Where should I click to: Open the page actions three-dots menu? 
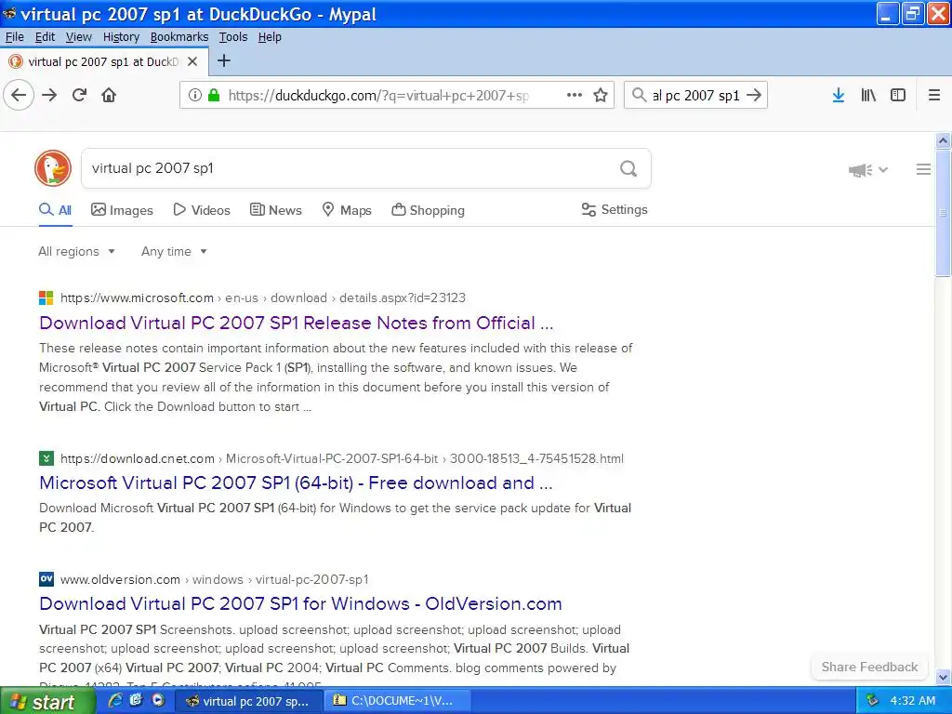point(575,95)
